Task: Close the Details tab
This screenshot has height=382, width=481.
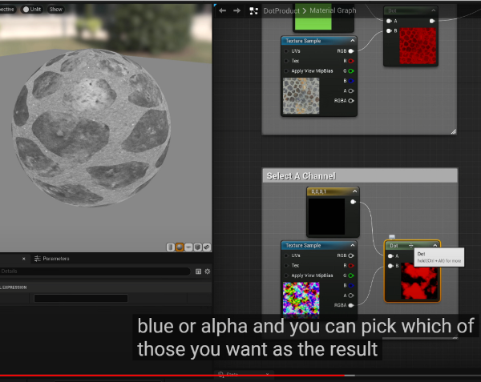Action: [23, 259]
